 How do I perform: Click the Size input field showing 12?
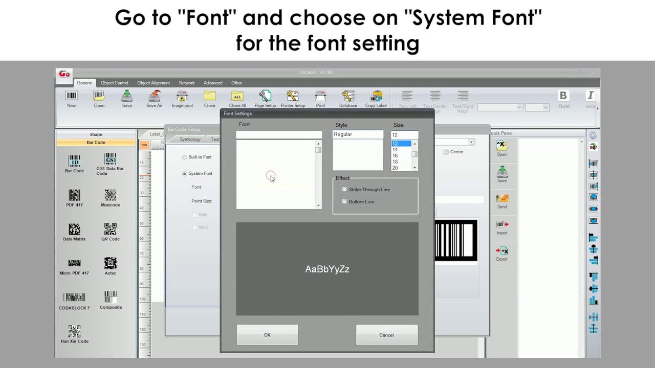coord(404,135)
